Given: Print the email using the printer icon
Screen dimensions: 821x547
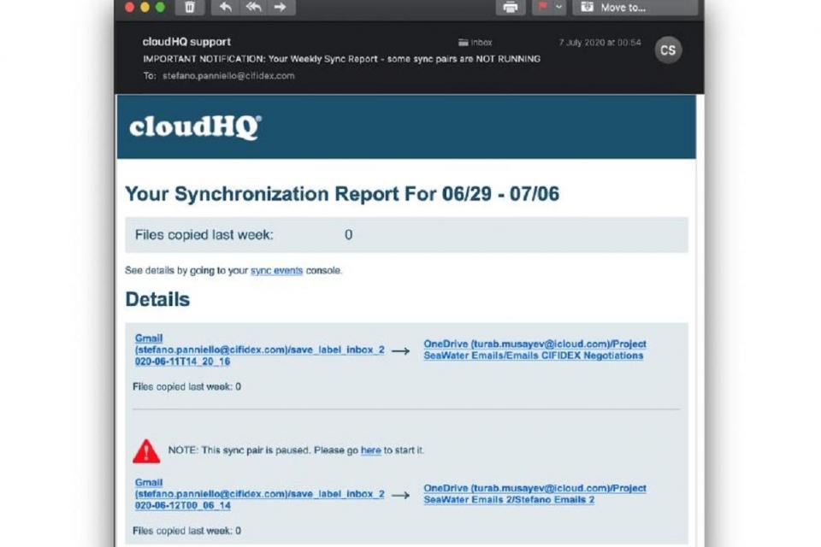Looking at the screenshot, I should 510,7.
